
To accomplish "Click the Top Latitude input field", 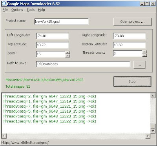I will coord(52,45).
